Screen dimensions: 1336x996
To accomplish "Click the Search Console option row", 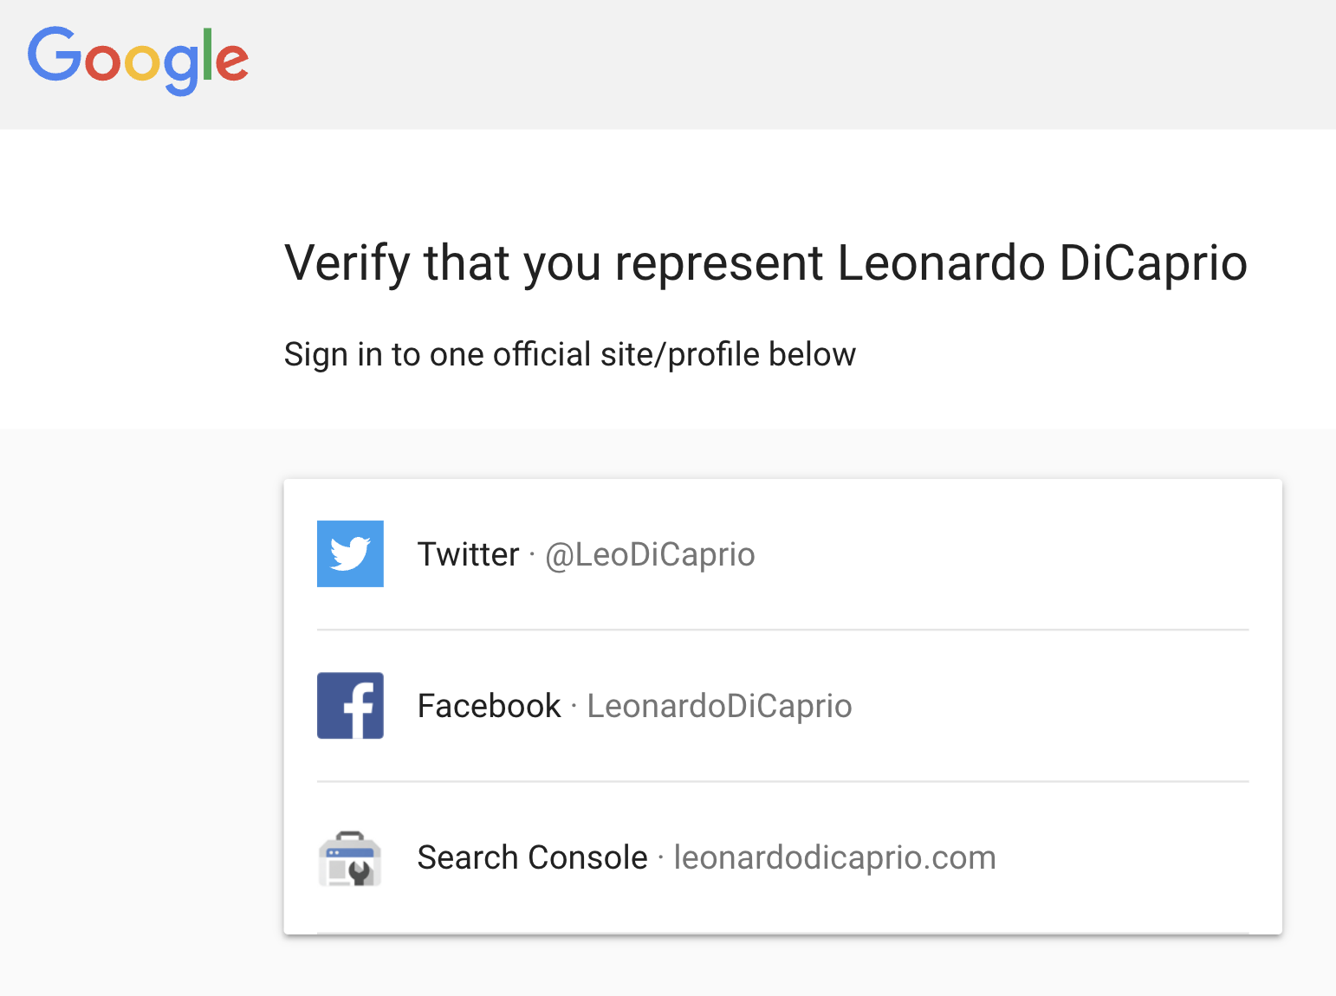I will (x=780, y=857).
